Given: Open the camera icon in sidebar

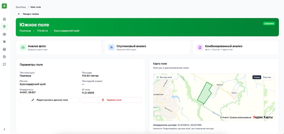Looking at the screenshot, I should click(4, 34).
